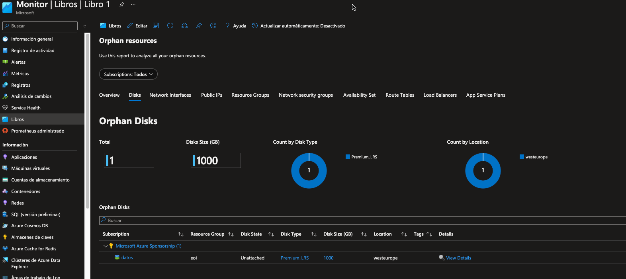Open Editar with the pencil icon

click(137, 26)
